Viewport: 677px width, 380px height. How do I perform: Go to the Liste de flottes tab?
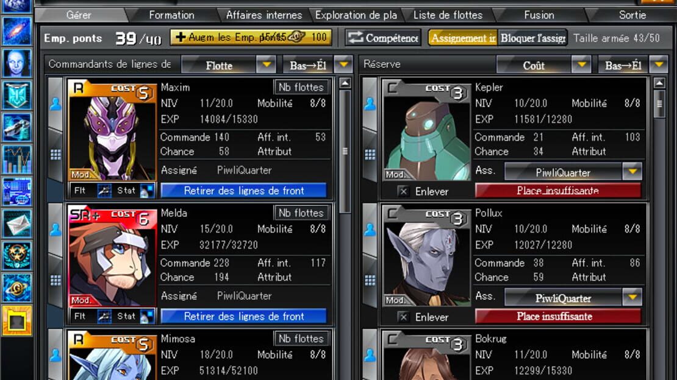coord(448,15)
